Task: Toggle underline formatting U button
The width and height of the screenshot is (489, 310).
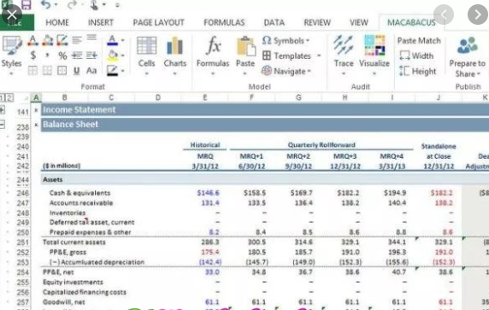Action: 76,71
